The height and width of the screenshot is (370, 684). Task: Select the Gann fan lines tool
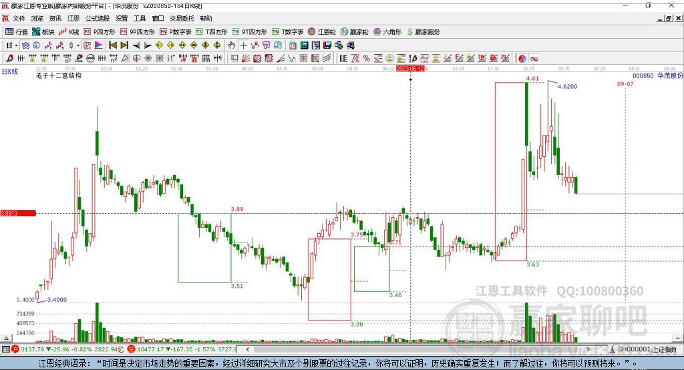click(246, 58)
